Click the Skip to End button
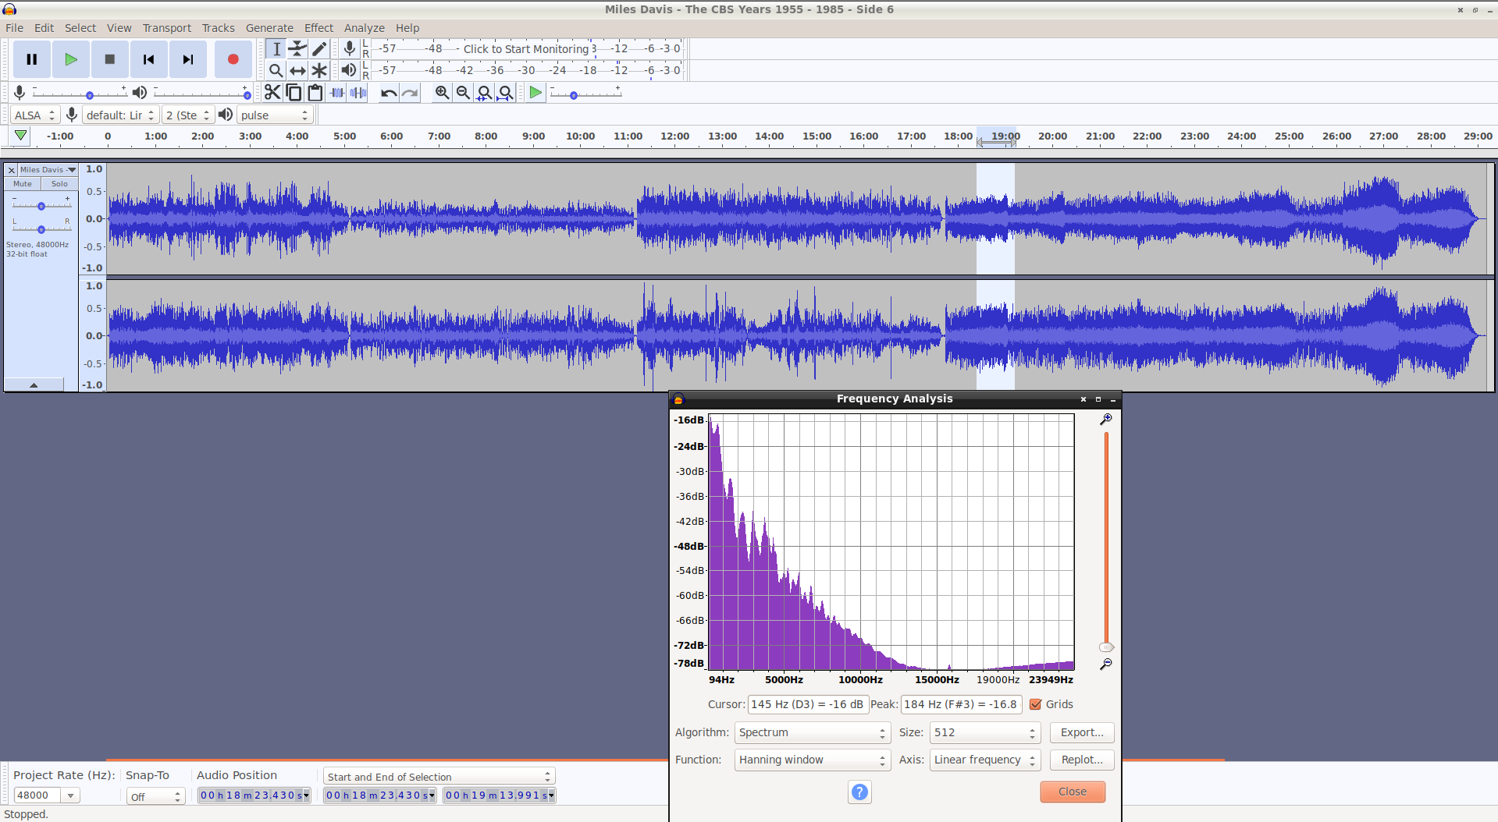Screen dimensions: 1498x822 (187, 59)
